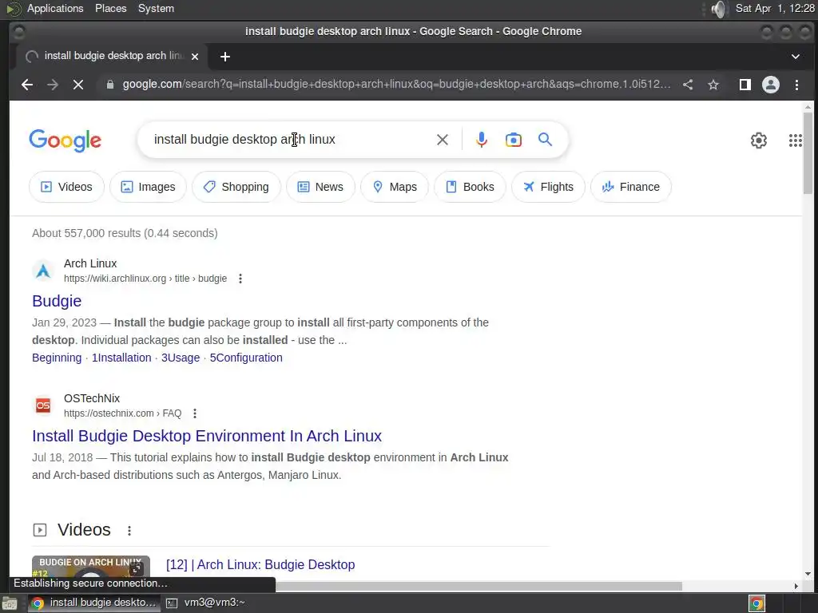The width and height of the screenshot is (818, 613).
Task: Open more options for Arch Linux result
Action: click(x=240, y=279)
